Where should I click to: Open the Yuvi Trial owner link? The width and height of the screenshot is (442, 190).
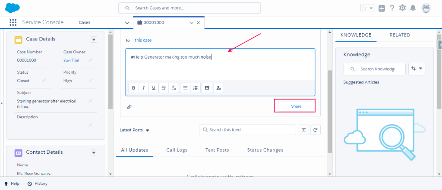71,60
